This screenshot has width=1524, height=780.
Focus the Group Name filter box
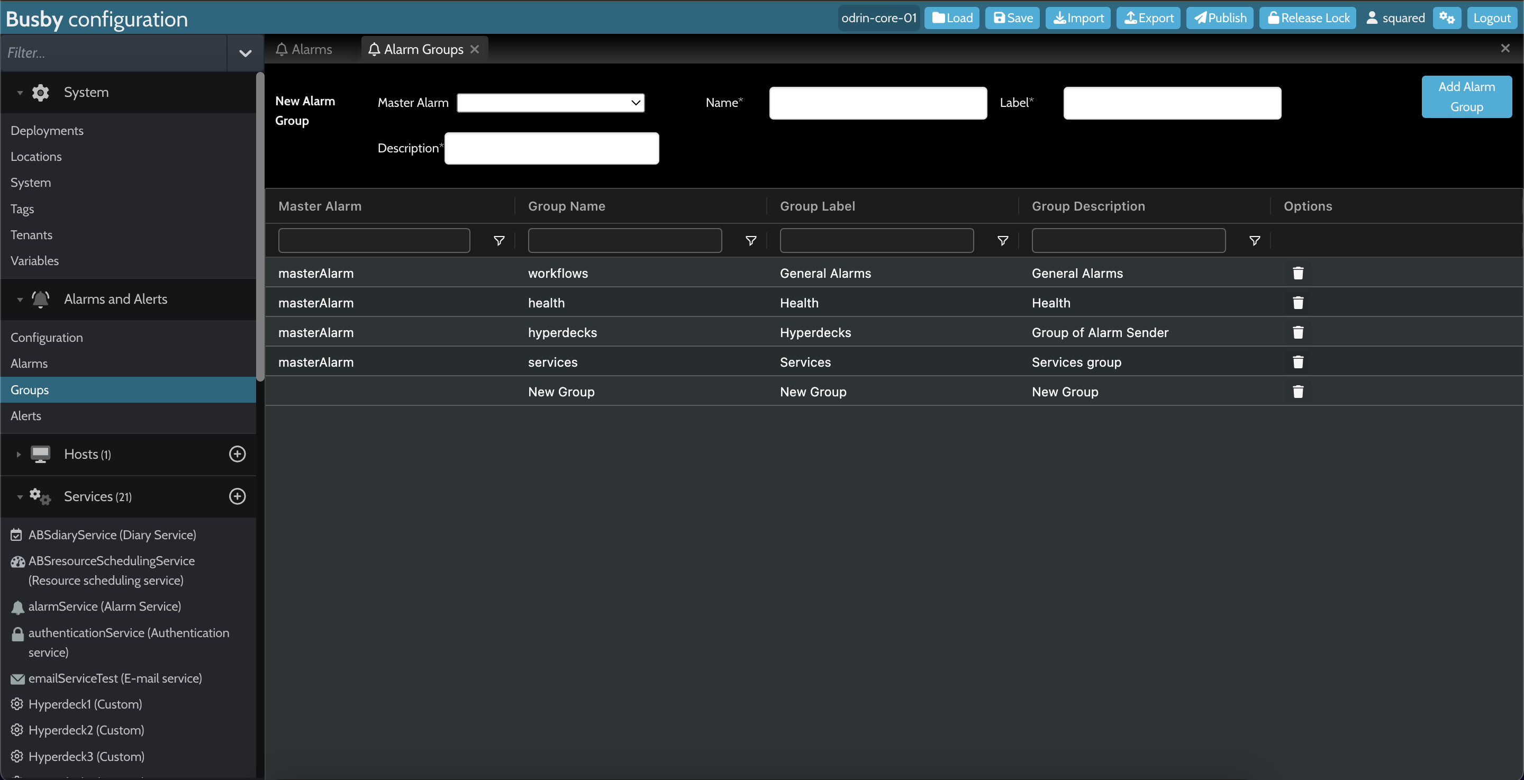(625, 240)
